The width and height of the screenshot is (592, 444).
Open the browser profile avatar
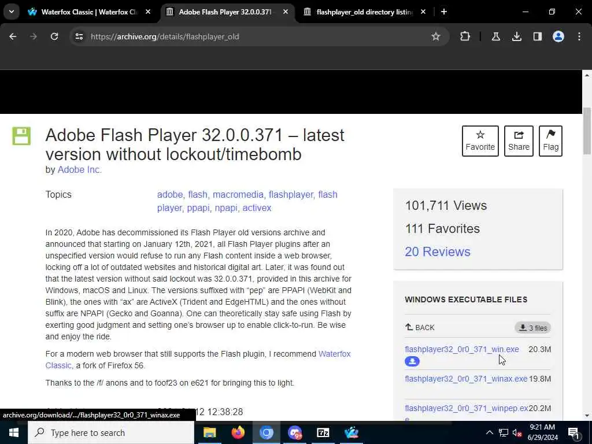pyautogui.click(x=558, y=36)
